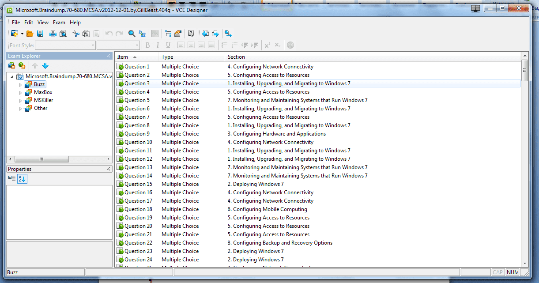Select justify alignment formatting icon
The width and height of the screenshot is (539, 283).
point(211,45)
